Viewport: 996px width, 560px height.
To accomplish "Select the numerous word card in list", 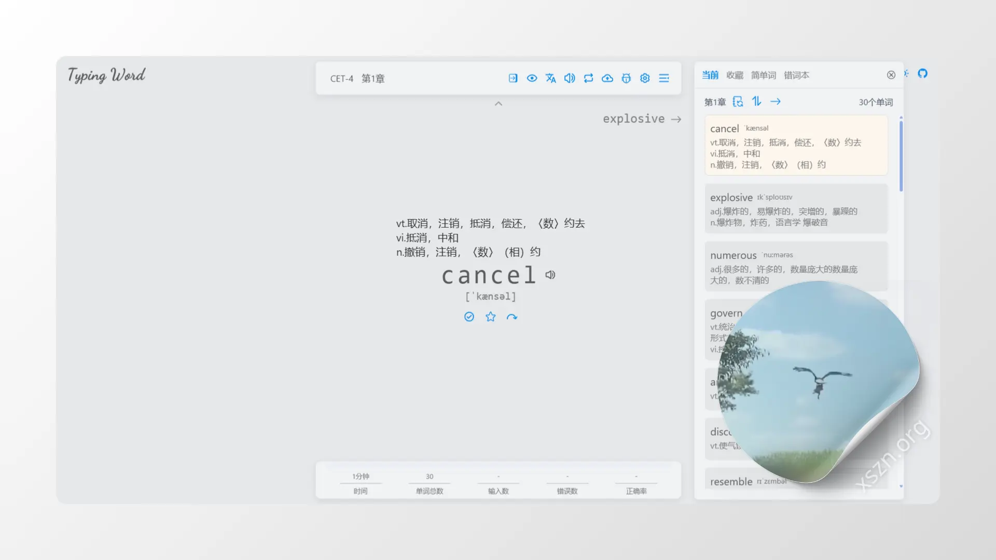I will (x=796, y=267).
